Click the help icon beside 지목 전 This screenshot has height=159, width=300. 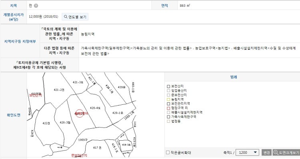(36, 6)
